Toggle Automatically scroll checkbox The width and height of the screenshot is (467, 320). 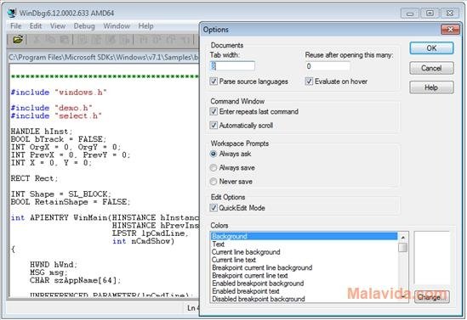(x=214, y=125)
